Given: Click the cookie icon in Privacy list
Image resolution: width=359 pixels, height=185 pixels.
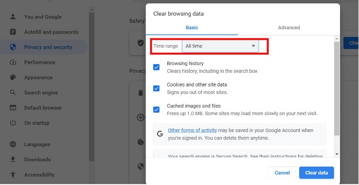Looking at the screenshot, I should [x=141, y=142].
